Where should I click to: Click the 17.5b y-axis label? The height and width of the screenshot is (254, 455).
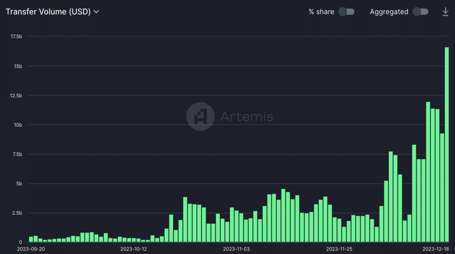click(x=16, y=37)
